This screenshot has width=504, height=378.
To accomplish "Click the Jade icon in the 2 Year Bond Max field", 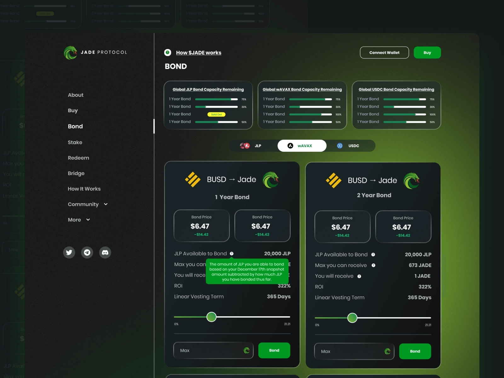I will coord(387,351).
